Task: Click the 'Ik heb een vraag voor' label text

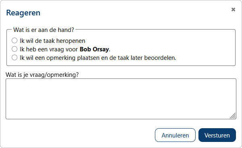Action: click(x=49, y=49)
